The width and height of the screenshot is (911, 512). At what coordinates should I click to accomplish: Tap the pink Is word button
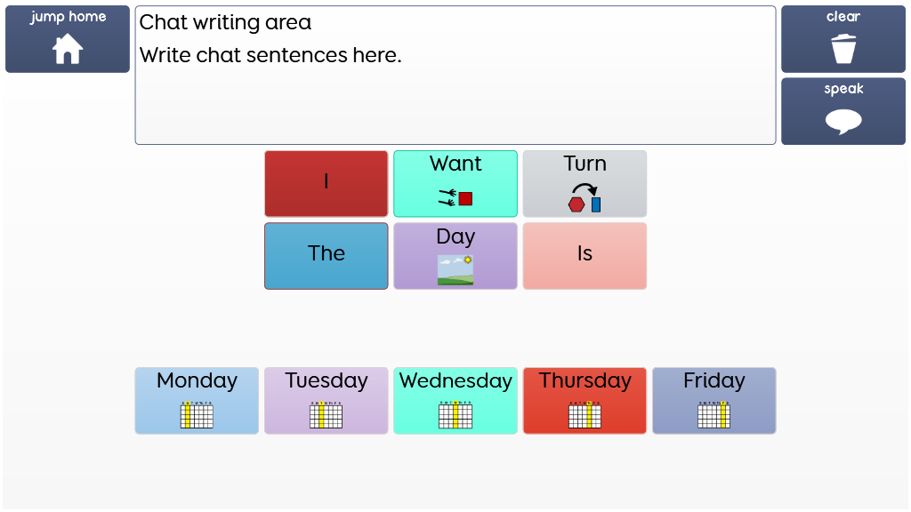pos(584,256)
